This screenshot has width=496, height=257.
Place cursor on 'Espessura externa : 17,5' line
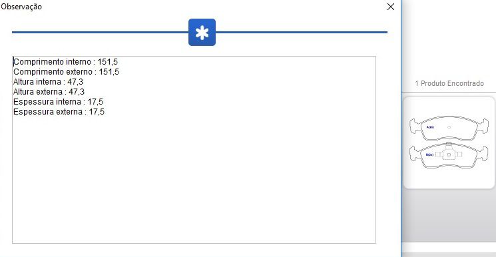pos(59,112)
